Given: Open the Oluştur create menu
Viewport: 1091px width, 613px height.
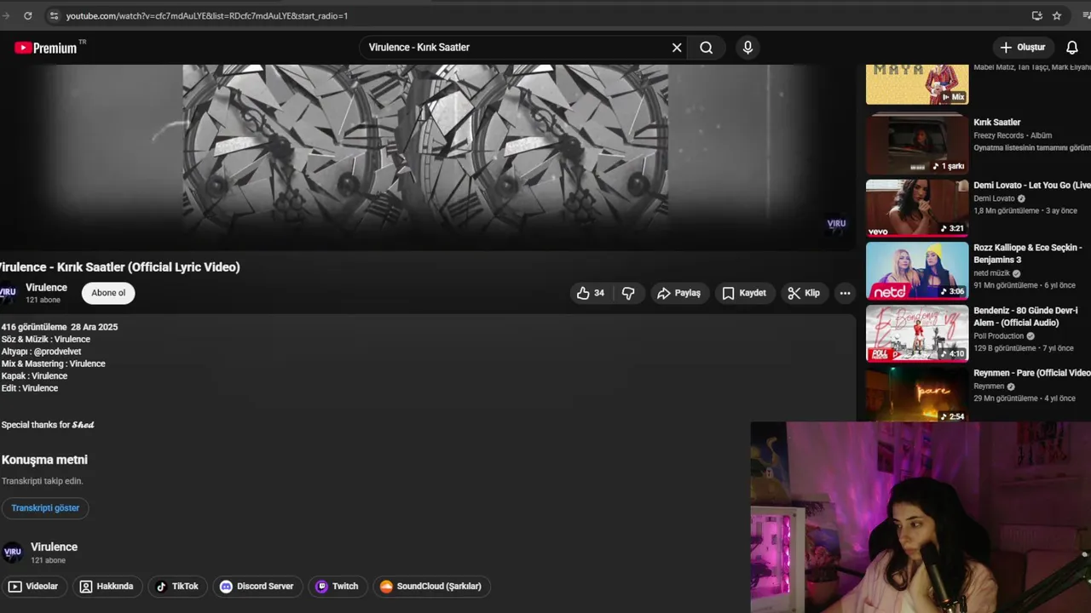Looking at the screenshot, I should click(x=1023, y=48).
